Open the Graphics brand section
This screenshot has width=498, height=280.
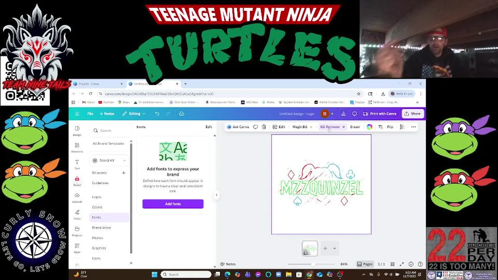(99, 248)
